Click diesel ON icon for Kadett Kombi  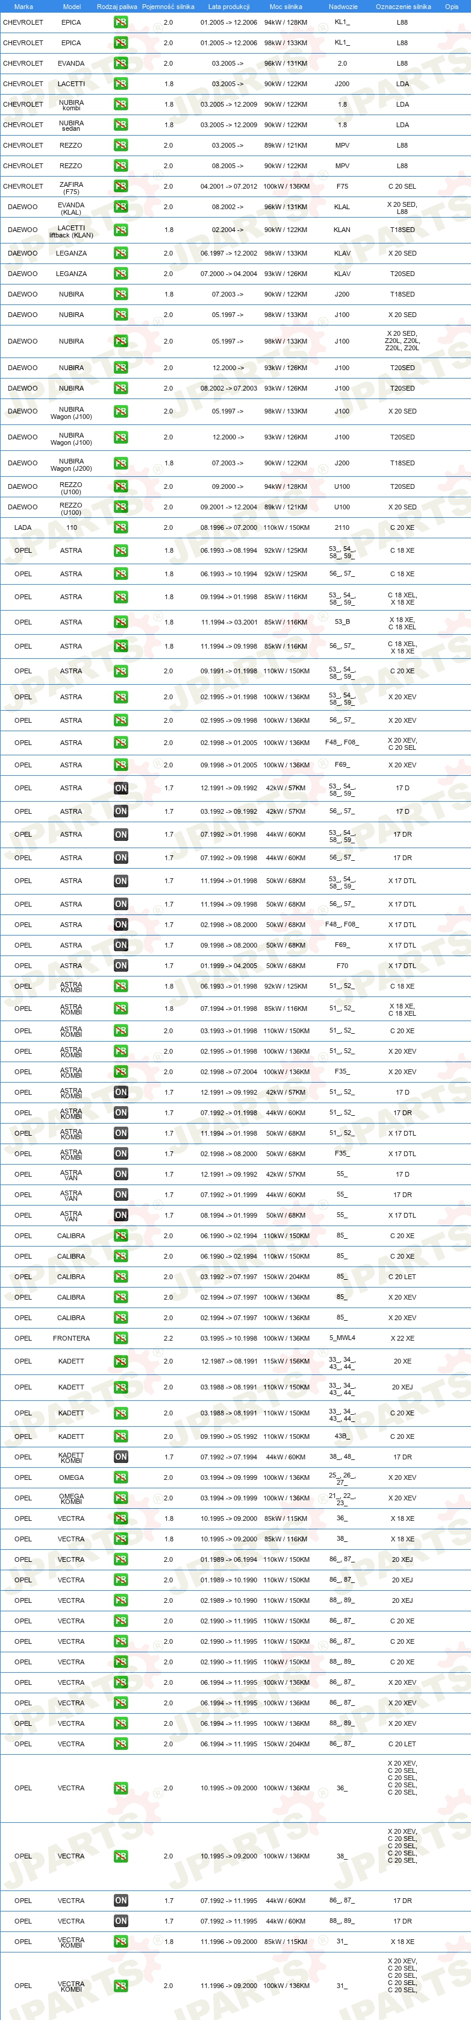(120, 1457)
